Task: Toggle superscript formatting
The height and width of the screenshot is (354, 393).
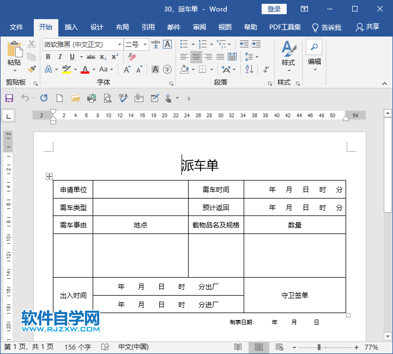Action: point(115,57)
